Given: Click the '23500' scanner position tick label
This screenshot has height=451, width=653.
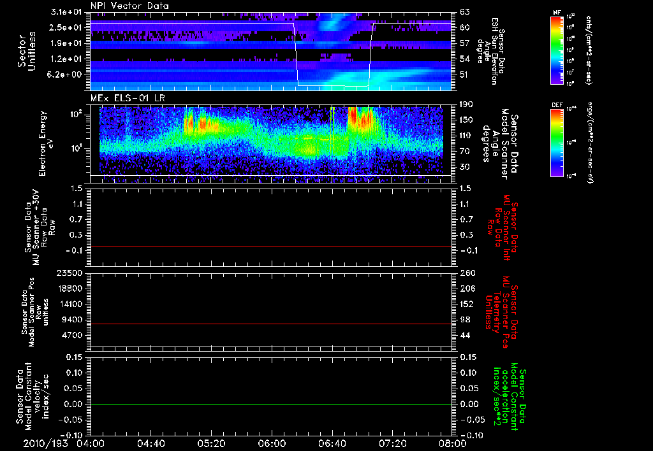Looking at the screenshot, I should pos(69,273).
